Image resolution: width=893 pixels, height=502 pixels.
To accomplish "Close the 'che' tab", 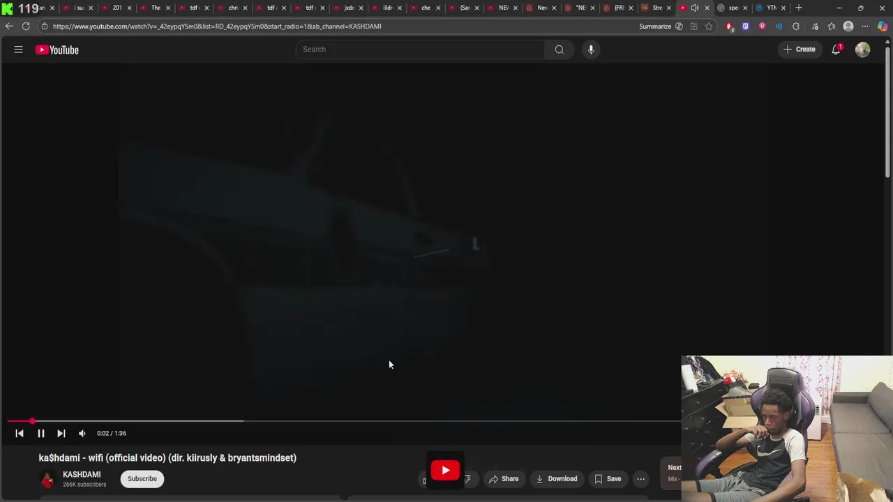I will [438, 8].
